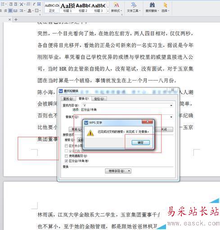Click the justify alignment icon

point(10,11)
